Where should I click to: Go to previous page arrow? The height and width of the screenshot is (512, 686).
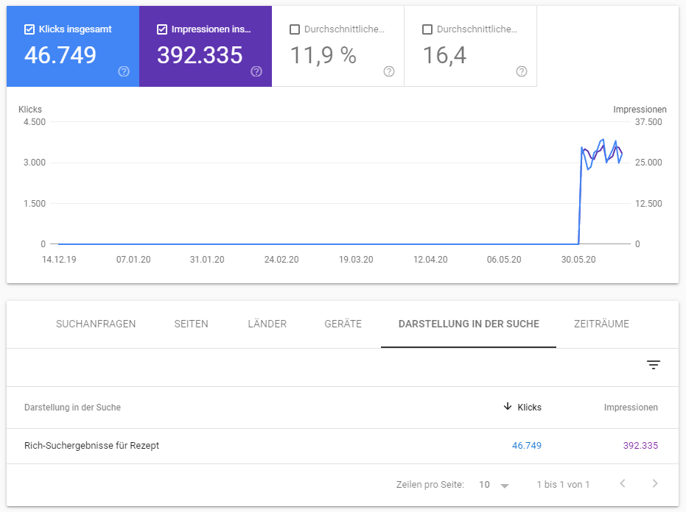click(623, 484)
